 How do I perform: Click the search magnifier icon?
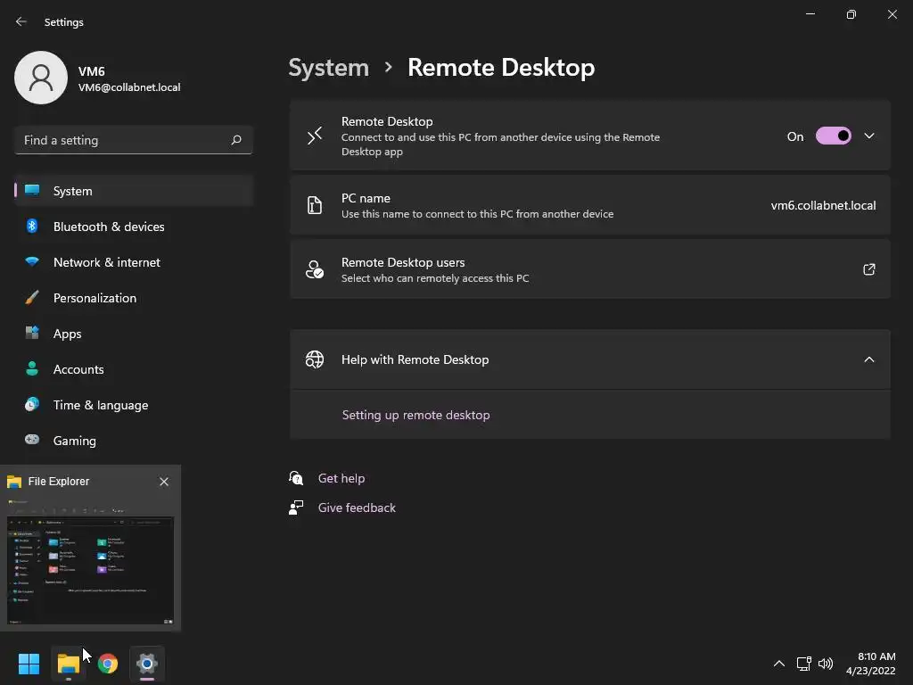coord(236,140)
